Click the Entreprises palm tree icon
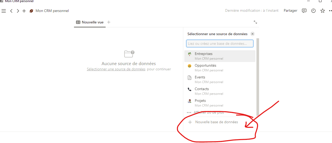 tap(190, 54)
